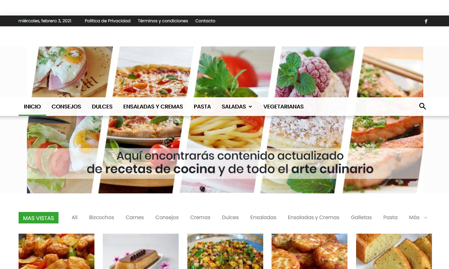Open the sliced sponge cake thumbnail

[394, 251]
